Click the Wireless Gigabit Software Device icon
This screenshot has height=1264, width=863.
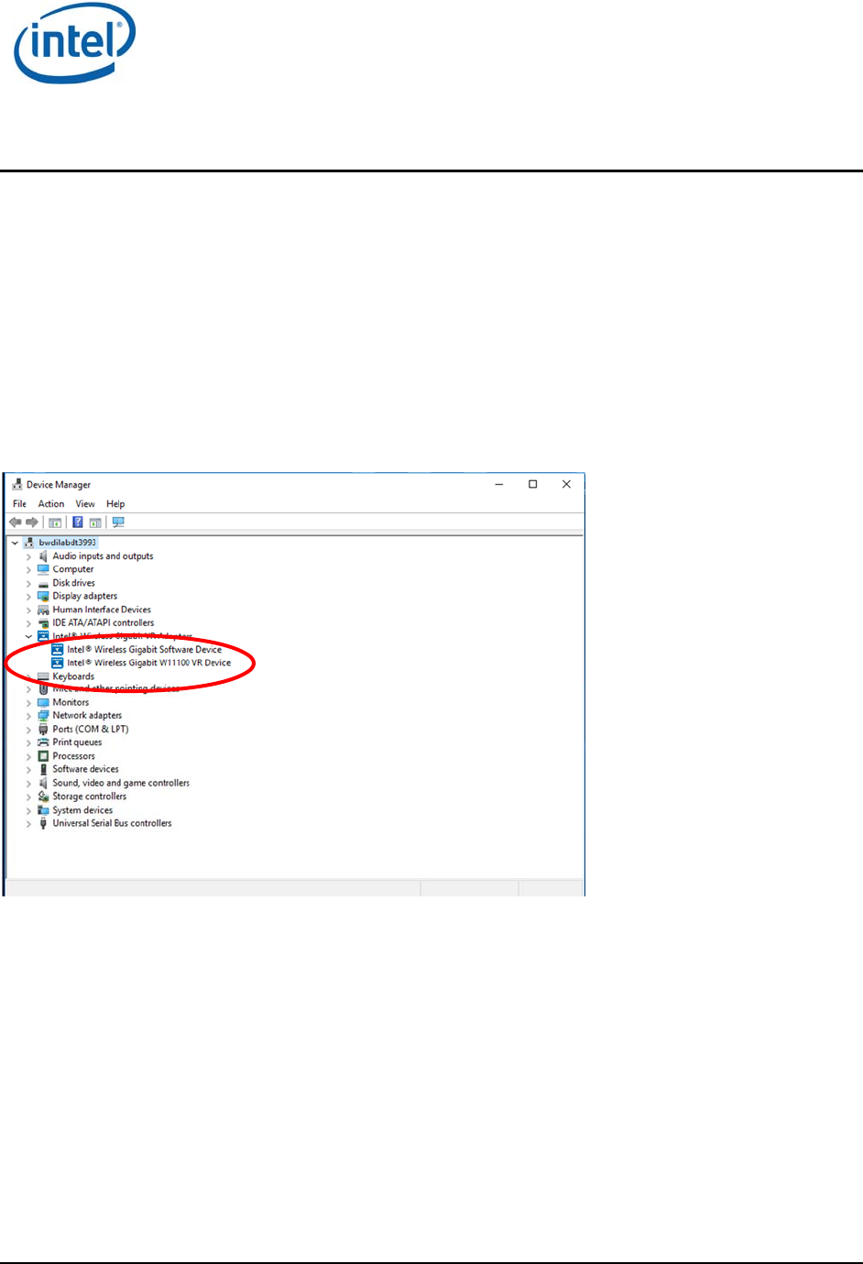pos(58,650)
